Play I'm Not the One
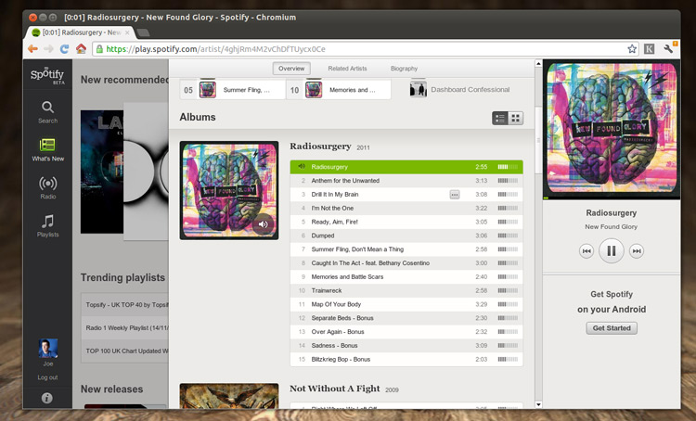 click(x=406, y=208)
